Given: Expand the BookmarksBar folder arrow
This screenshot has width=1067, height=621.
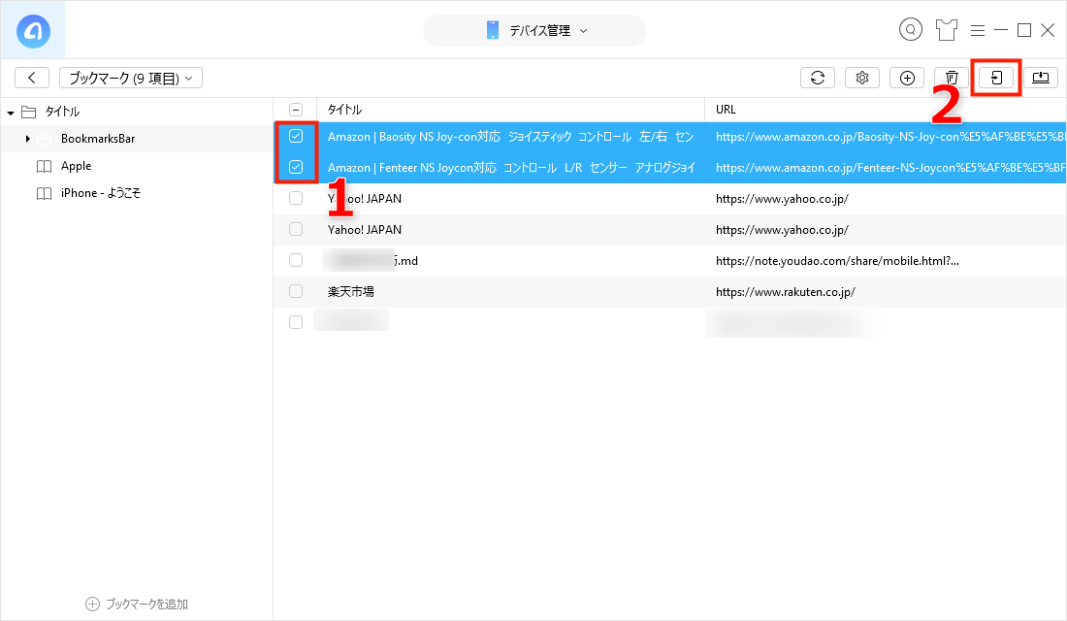Looking at the screenshot, I should [x=27, y=139].
